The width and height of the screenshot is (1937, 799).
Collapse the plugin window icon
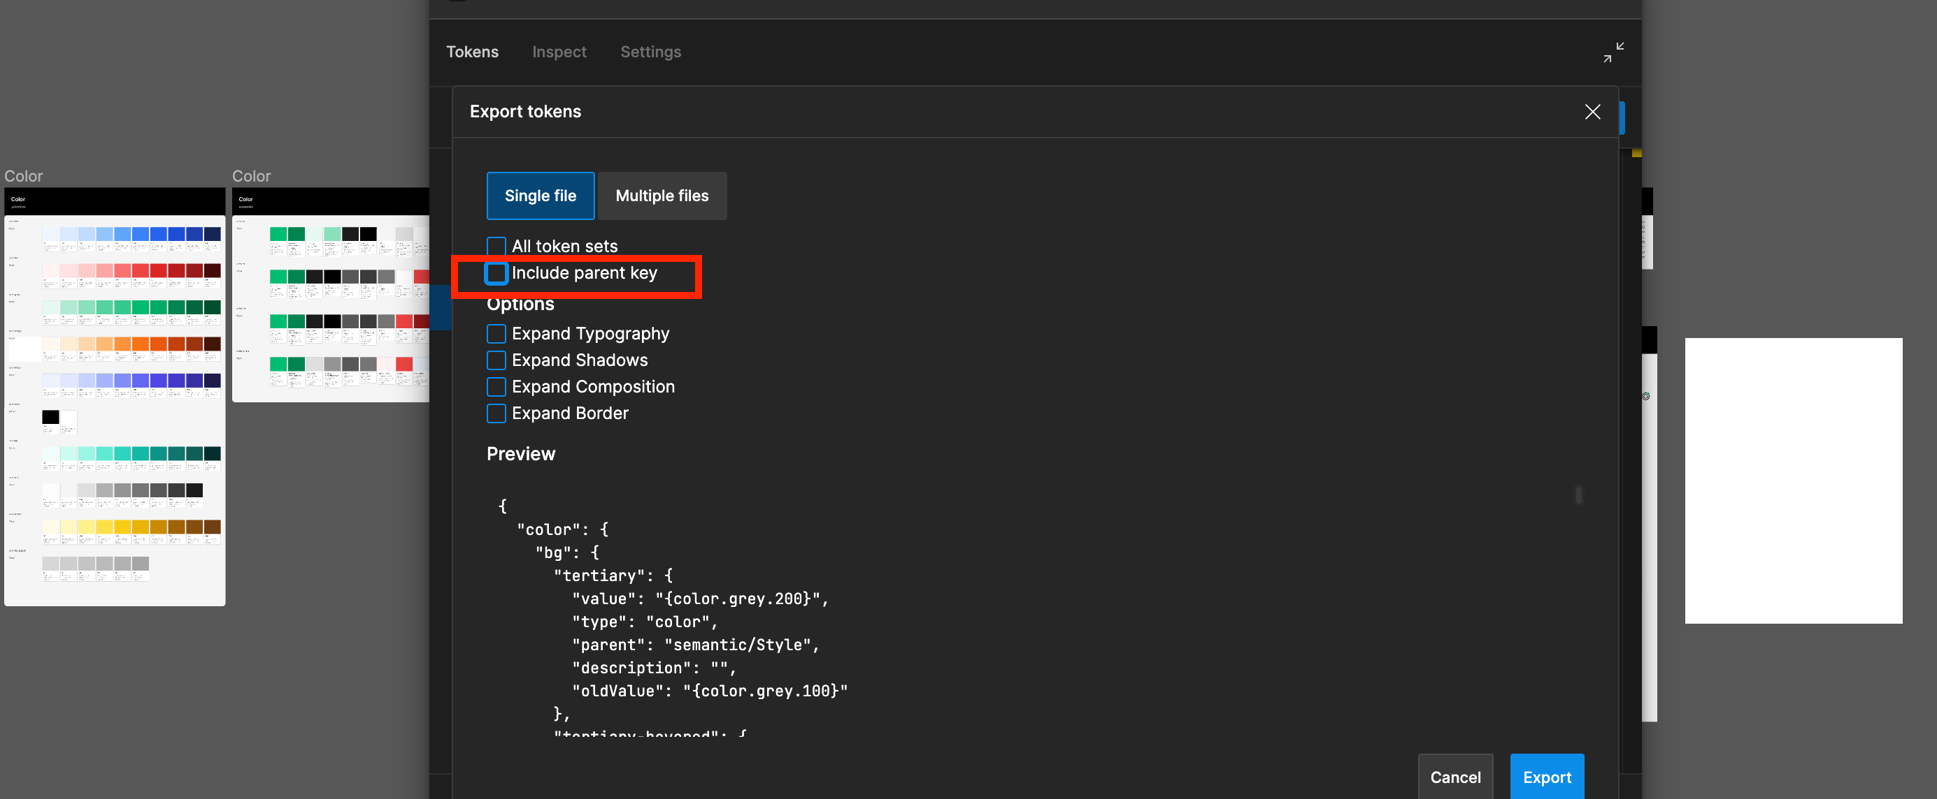[x=1614, y=52]
